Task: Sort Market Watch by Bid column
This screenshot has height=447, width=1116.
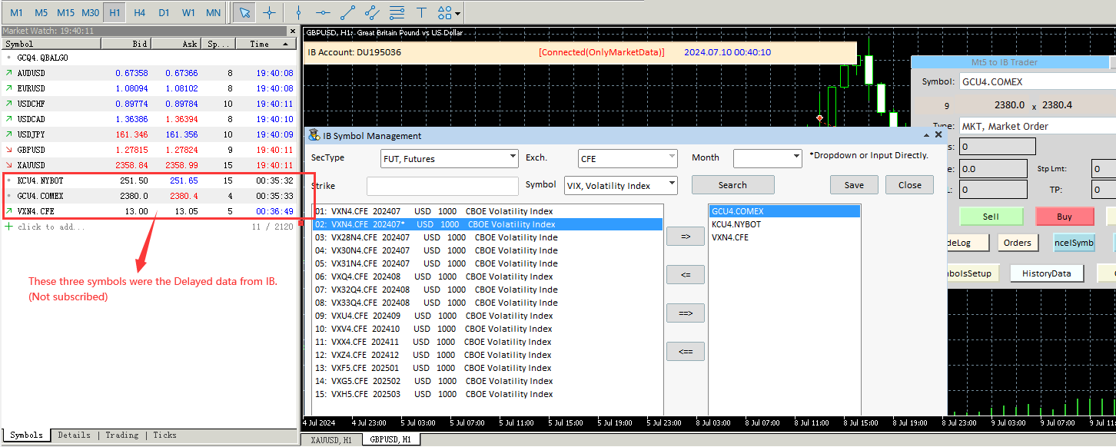Action: pyautogui.click(x=126, y=44)
